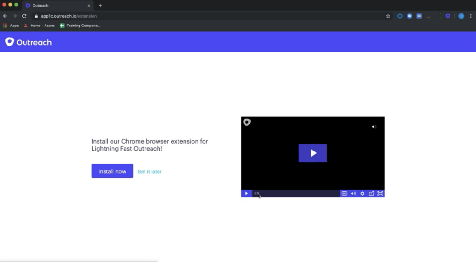
Task: Open the Apps bookmark shortcut
Action: coord(11,26)
